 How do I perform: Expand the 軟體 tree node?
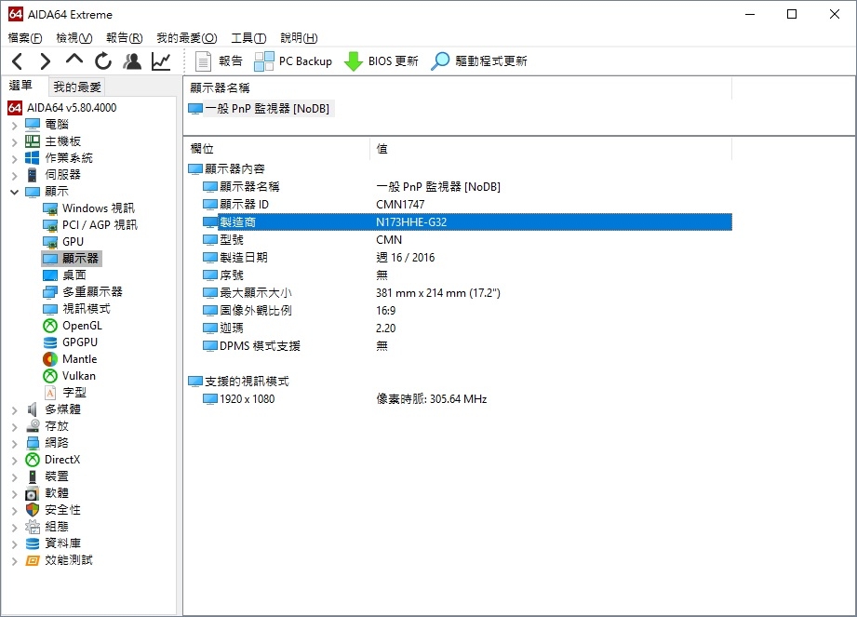pos(15,494)
